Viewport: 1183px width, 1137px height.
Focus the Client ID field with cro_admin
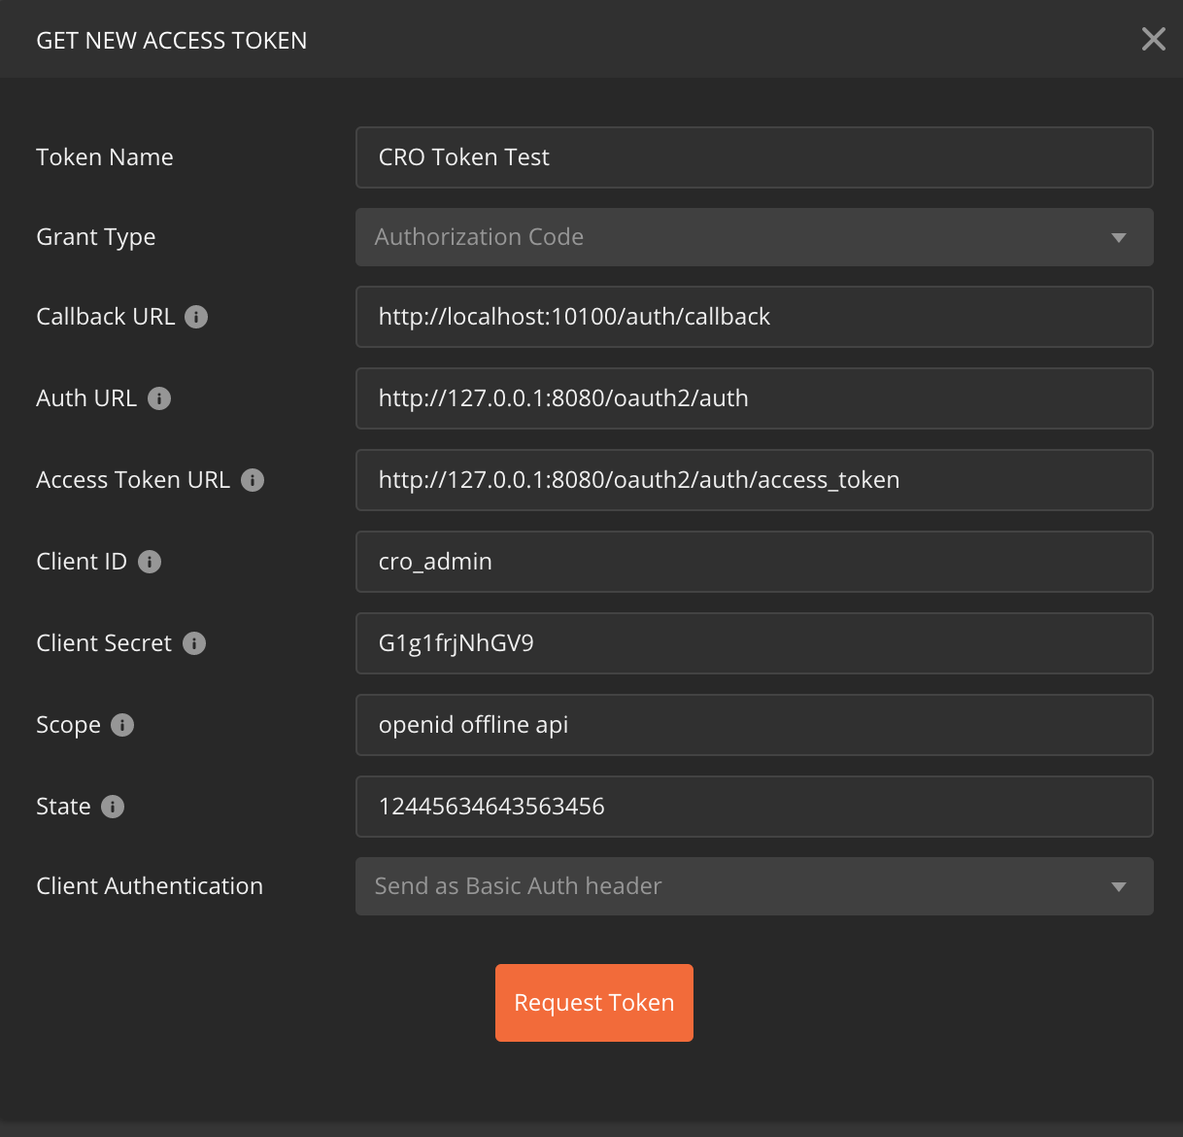click(755, 562)
